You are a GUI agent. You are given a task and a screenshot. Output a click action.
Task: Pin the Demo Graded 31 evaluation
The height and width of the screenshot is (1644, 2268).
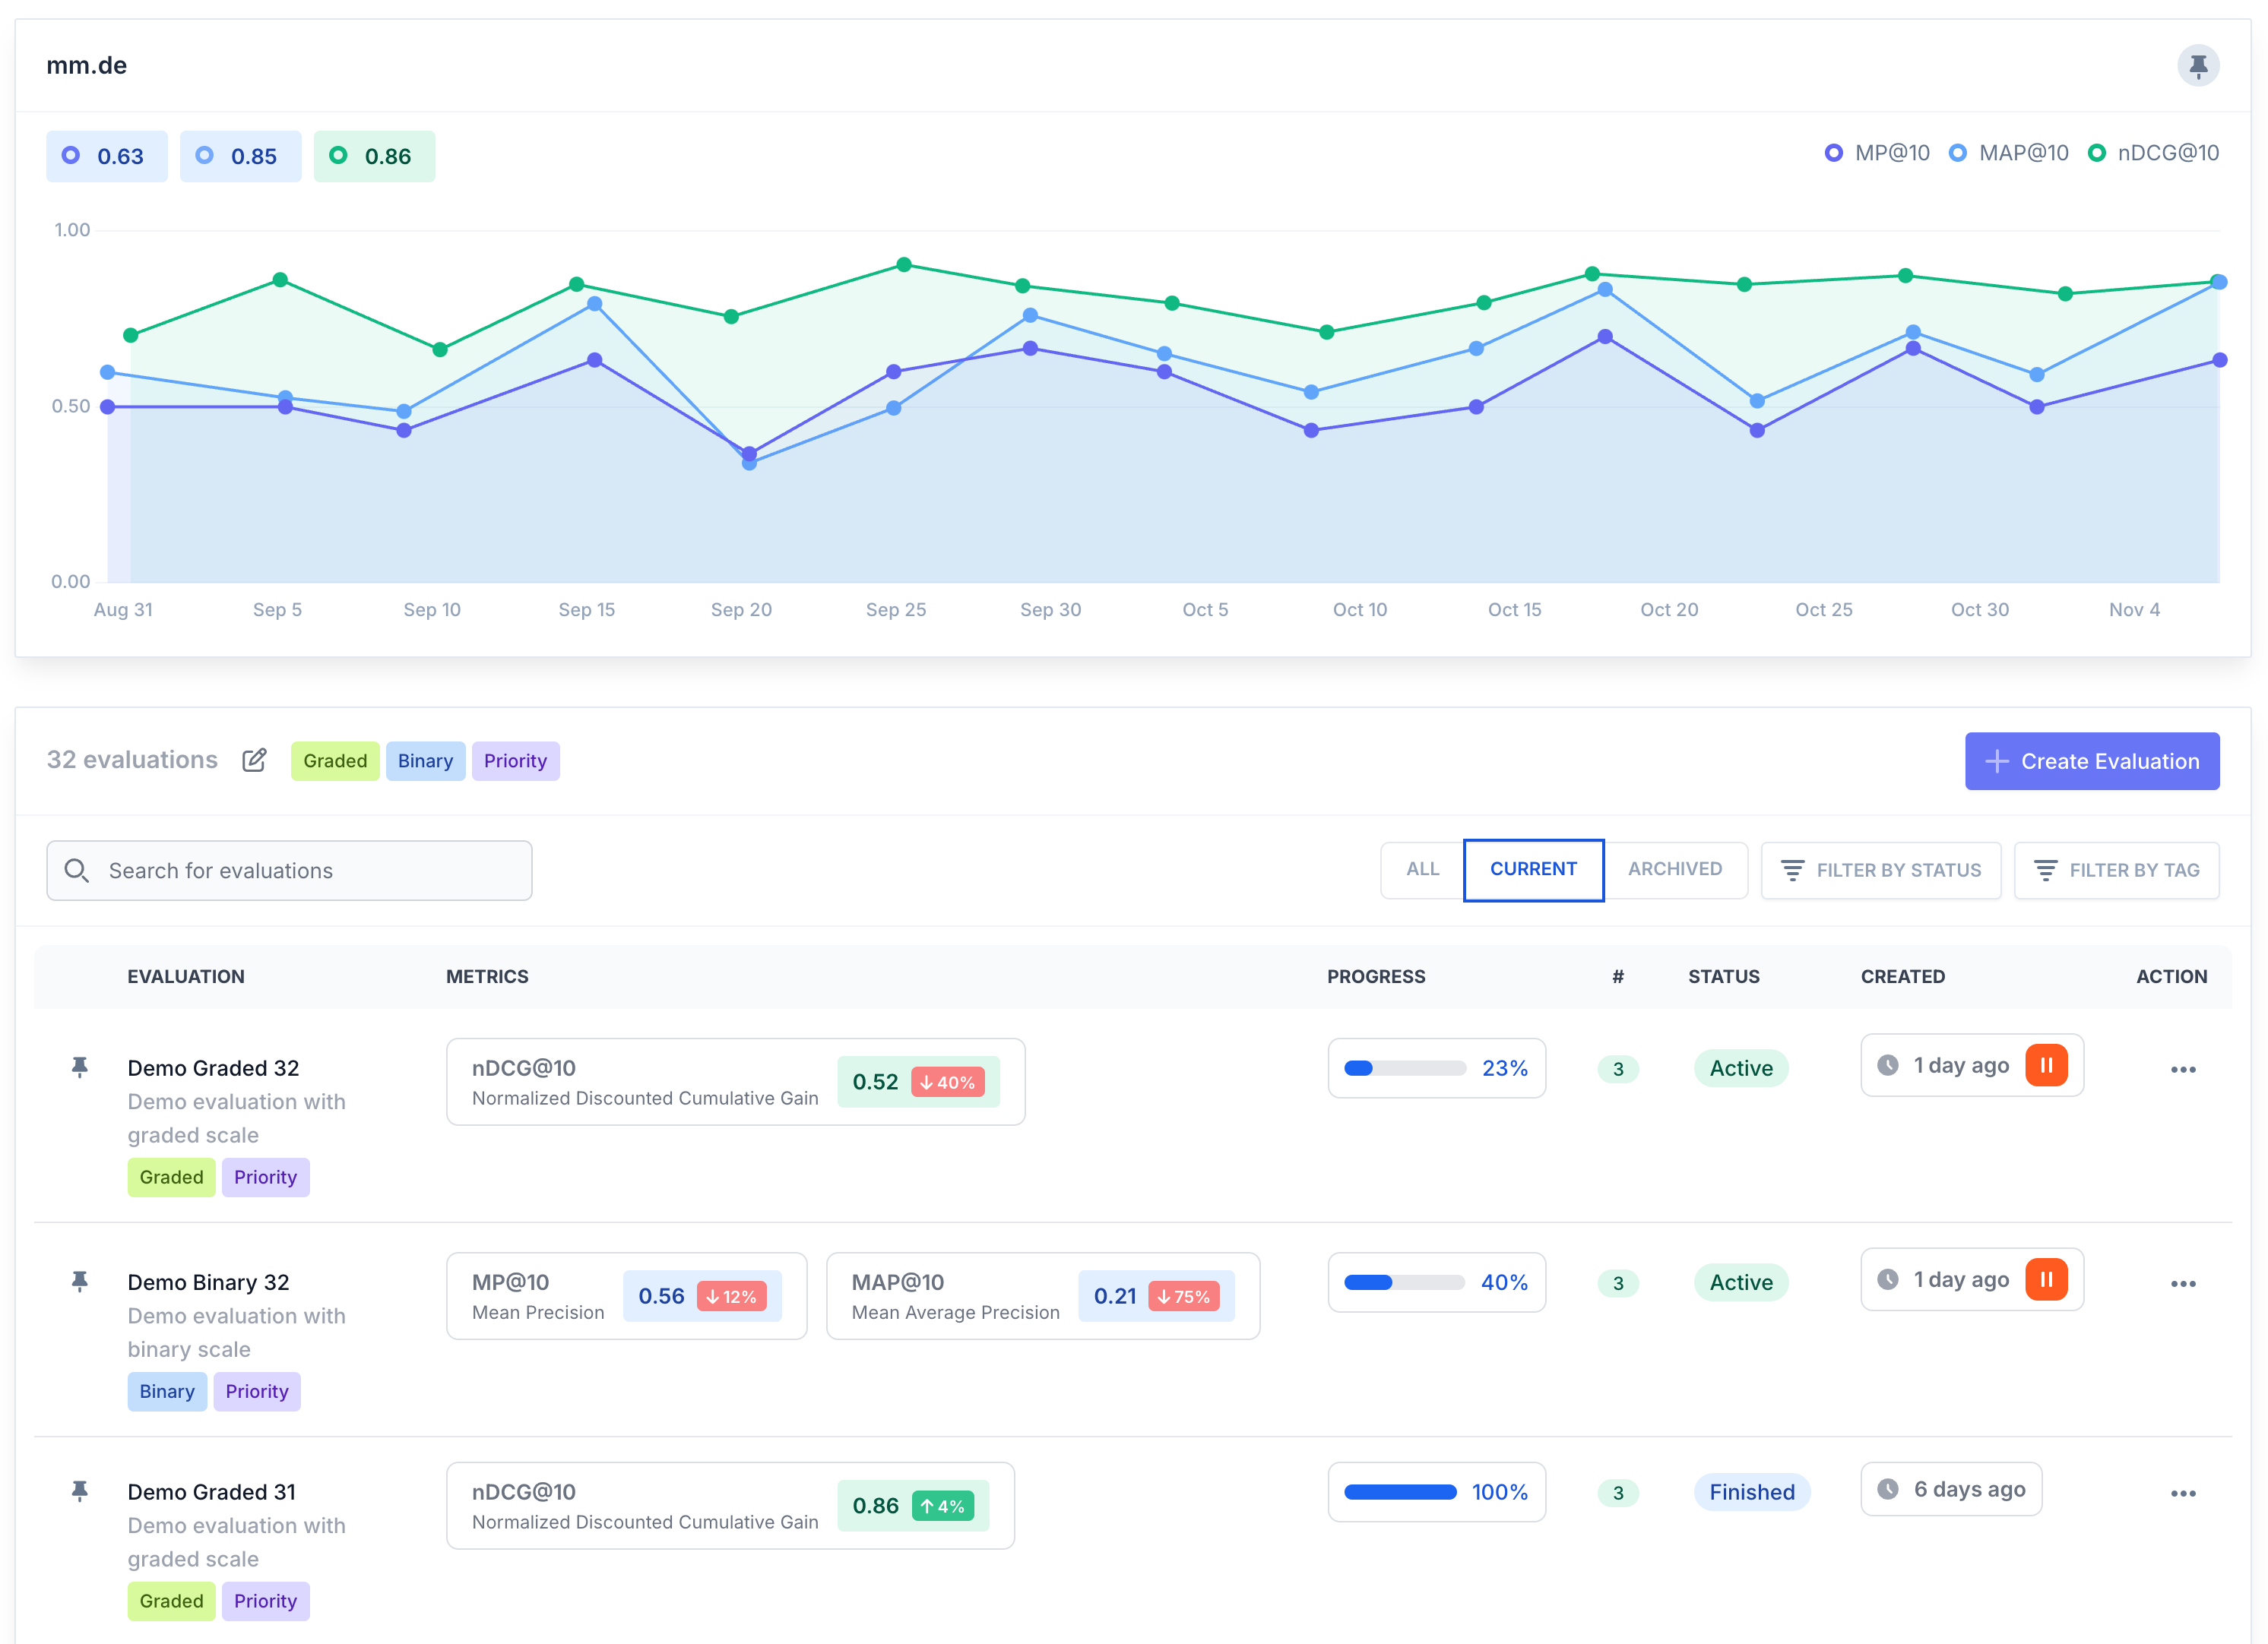[80, 1491]
